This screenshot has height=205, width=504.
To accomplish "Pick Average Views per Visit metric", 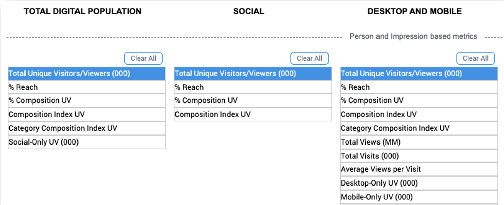I will point(419,169).
